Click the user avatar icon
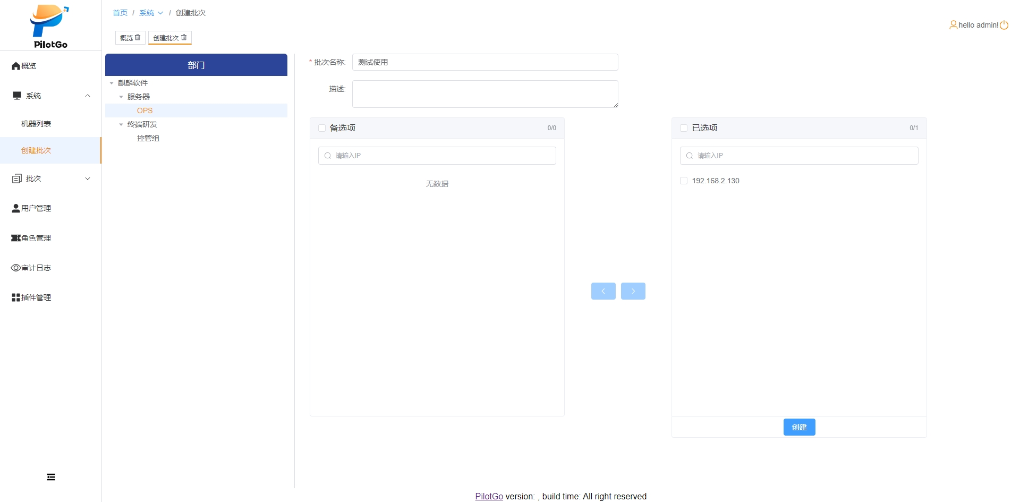 [x=953, y=25]
